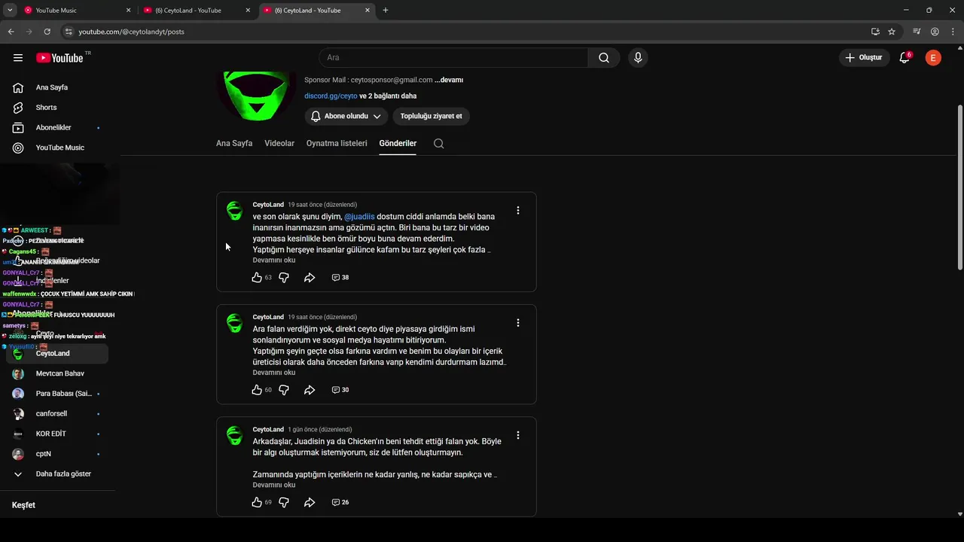The width and height of the screenshot is (964, 542).
Task: Switch to the YouTube Music browser tab
Action: 75,11
